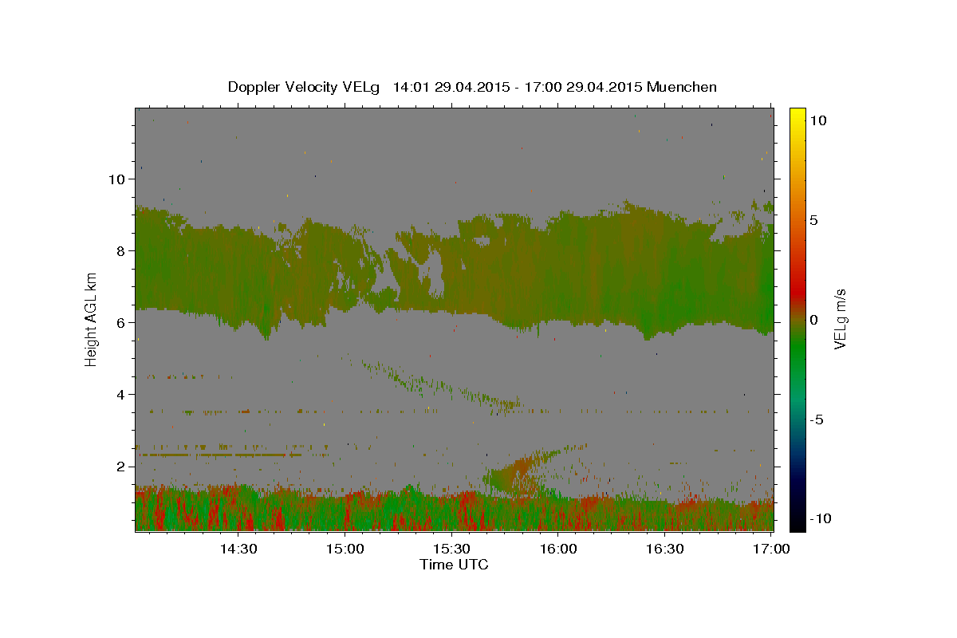Pick the yellow top of the colorbar

[x=797, y=114]
